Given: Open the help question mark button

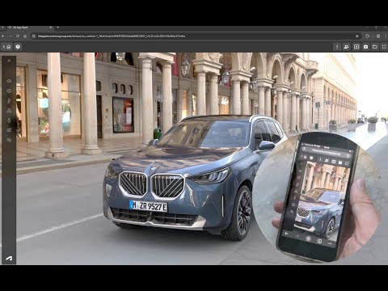Looking at the screenshot, I should pos(18,47).
